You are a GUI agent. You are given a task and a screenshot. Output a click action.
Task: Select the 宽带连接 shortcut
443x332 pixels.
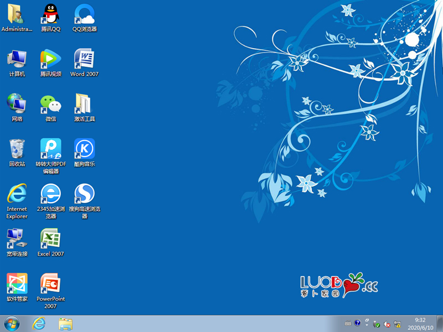[17, 242]
